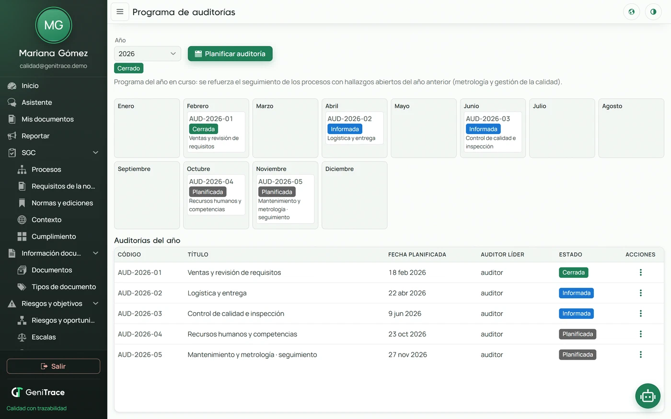Open actions menu for AUD-2026-03 row
The image size is (671, 419).
[640, 314]
